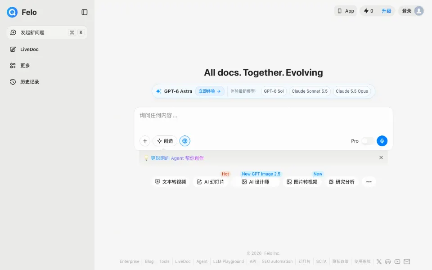The height and width of the screenshot is (270, 432).
Task: Open the Tools footer link
Action: [164, 261]
